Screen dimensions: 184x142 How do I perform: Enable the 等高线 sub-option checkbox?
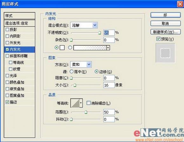tap(10, 62)
